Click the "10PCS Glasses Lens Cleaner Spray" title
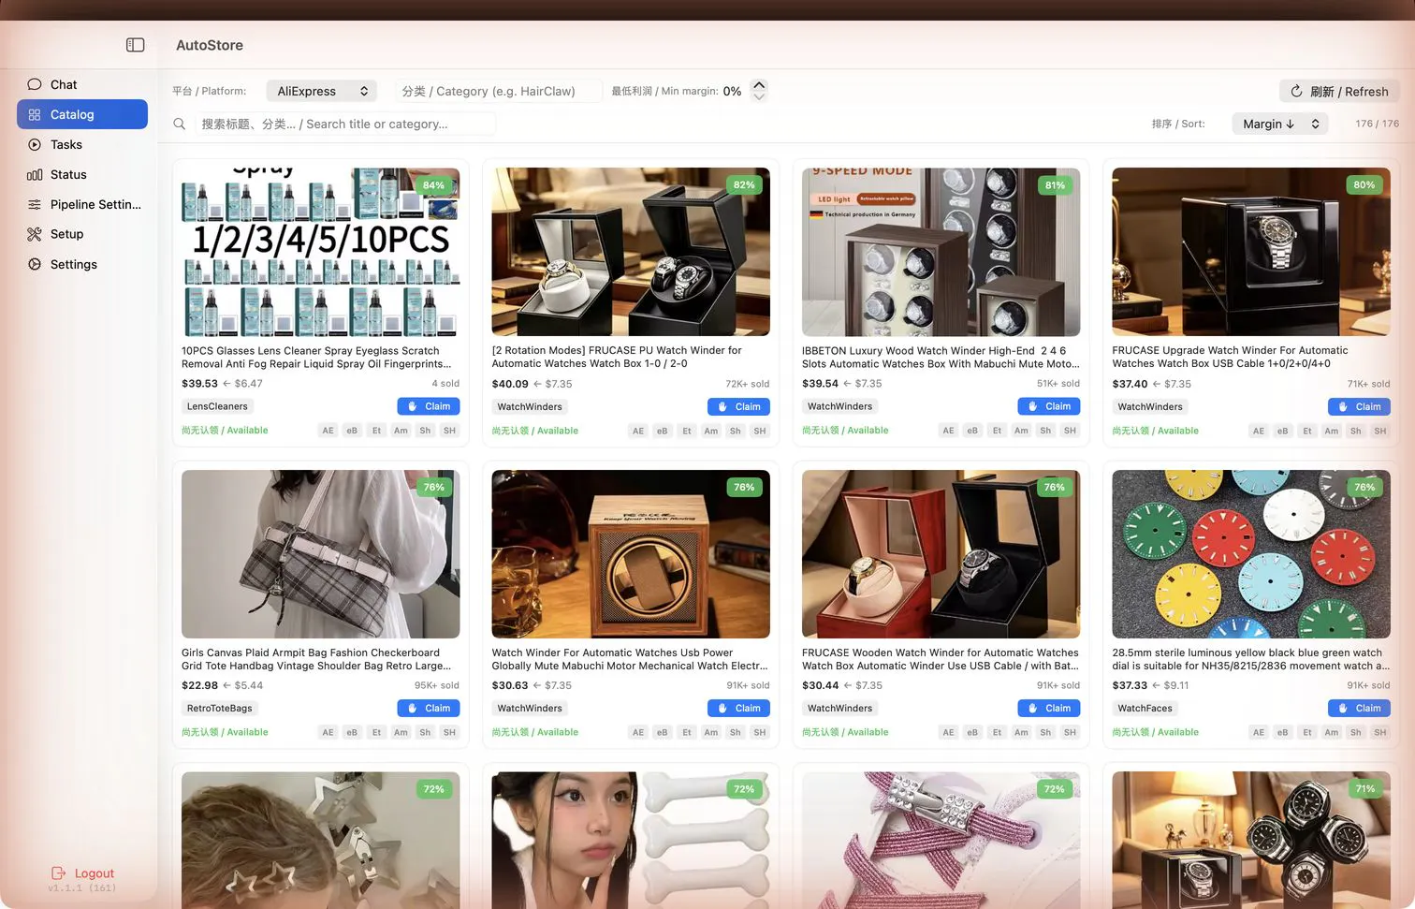Screen dimensions: 1415x909 coord(316,357)
